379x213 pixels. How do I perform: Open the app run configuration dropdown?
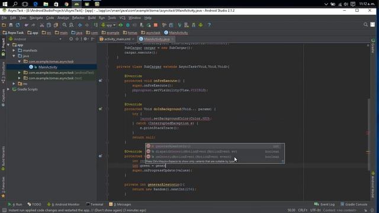(108, 25)
